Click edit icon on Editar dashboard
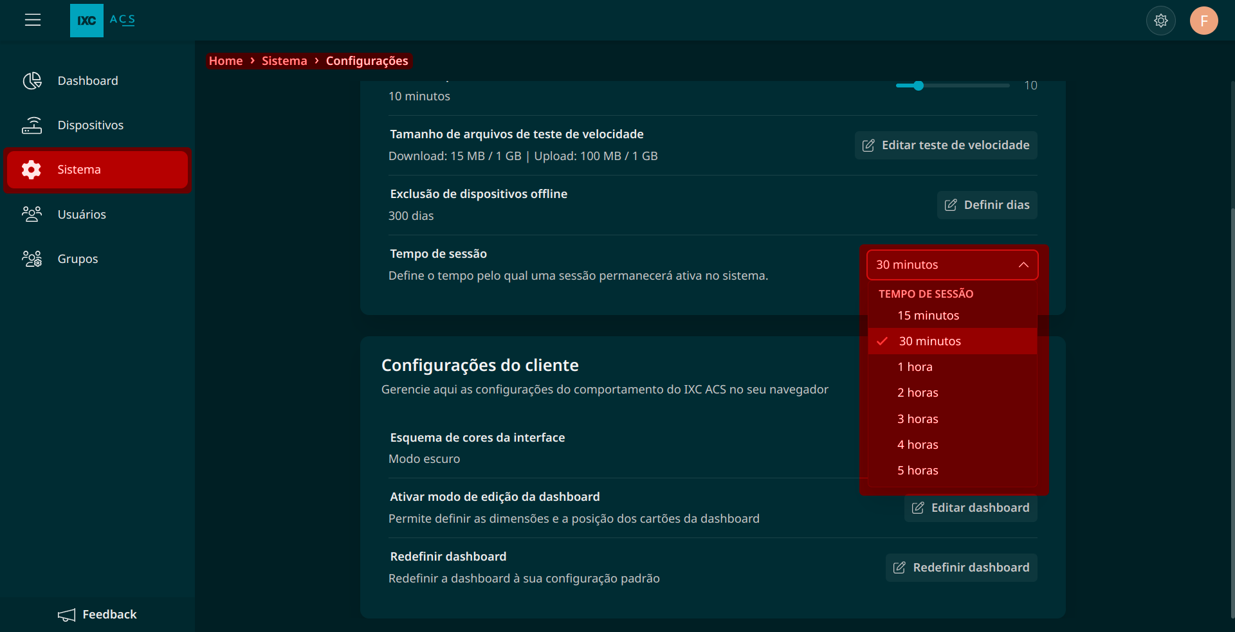Viewport: 1235px width, 632px height. point(918,508)
